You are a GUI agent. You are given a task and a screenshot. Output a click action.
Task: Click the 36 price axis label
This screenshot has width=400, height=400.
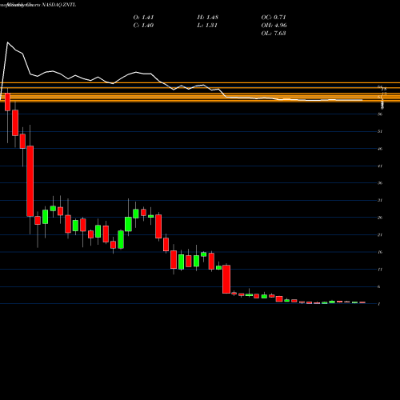380,183
